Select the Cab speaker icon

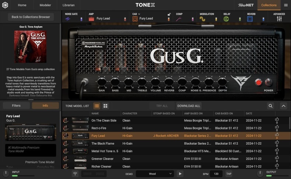tap(135, 19)
